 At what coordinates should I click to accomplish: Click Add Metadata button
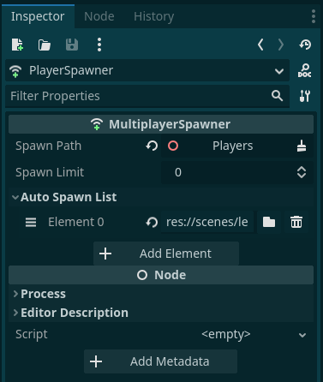click(160, 361)
